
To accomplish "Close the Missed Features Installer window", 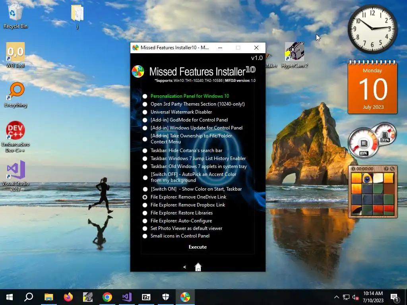I will click(x=256, y=48).
